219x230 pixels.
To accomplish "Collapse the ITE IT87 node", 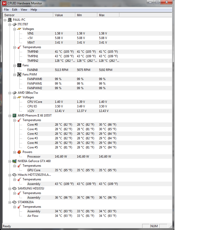I will [10, 25].
